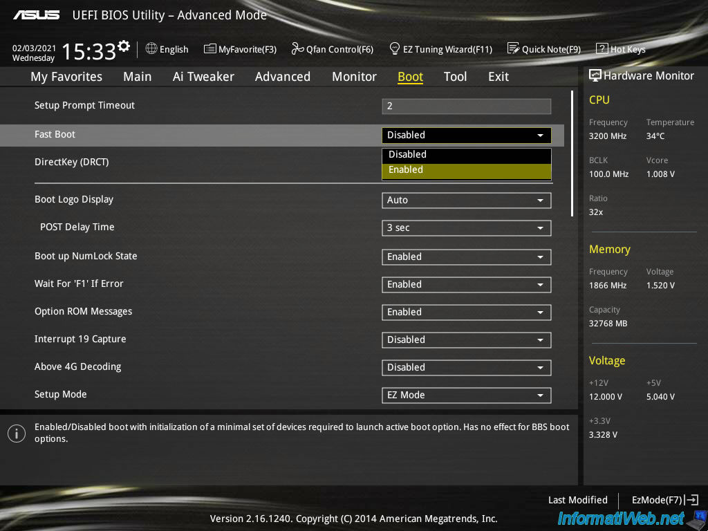Open the My Favorites tab
The height and width of the screenshot is (531, 708).
point(66,77)
